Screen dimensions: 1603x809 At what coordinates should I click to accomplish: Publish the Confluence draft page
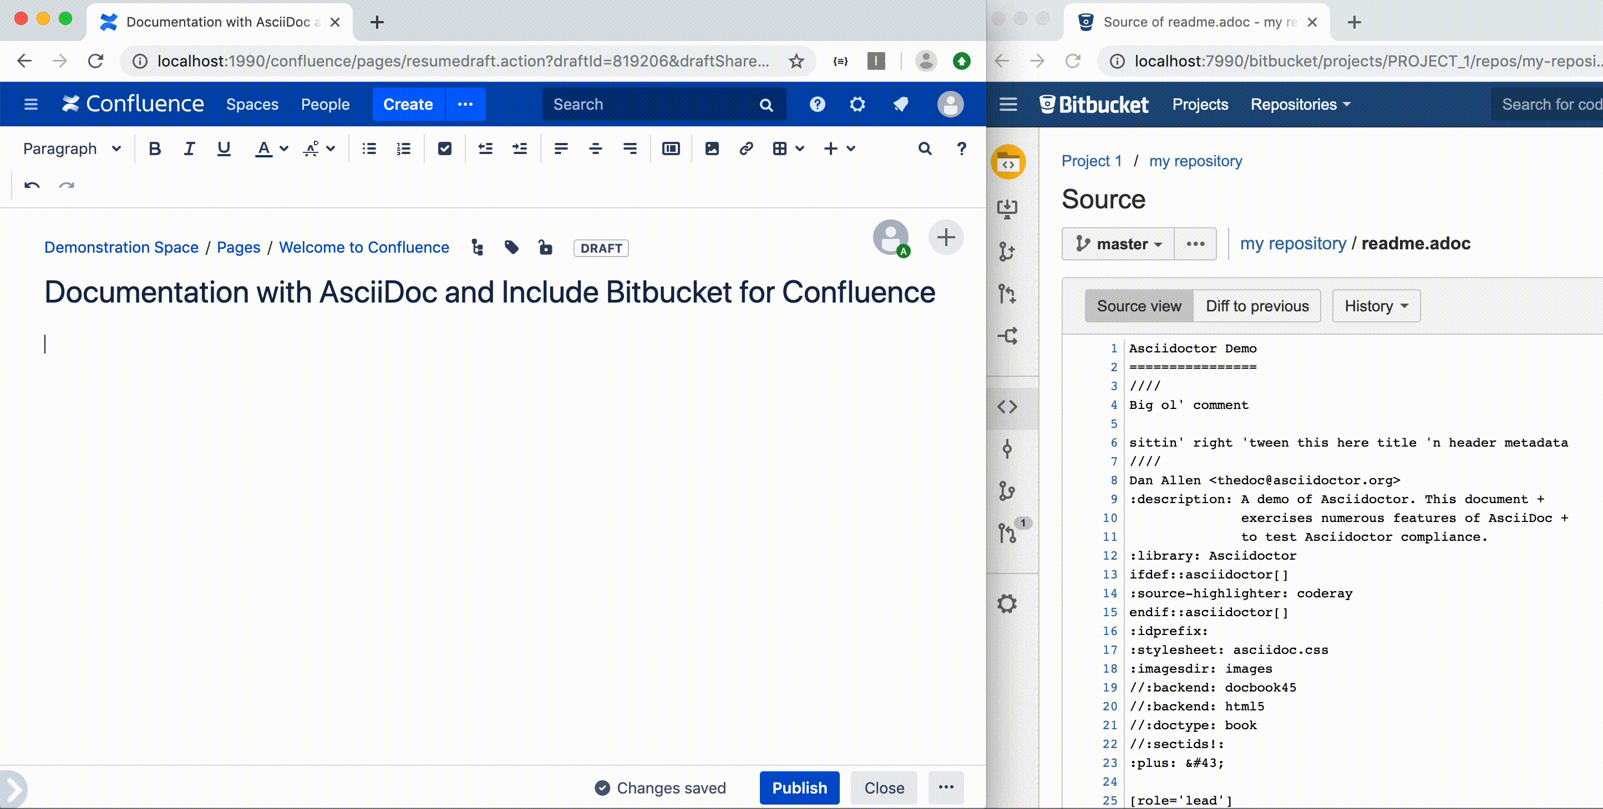pyautogui.click(x=799, y=787)
